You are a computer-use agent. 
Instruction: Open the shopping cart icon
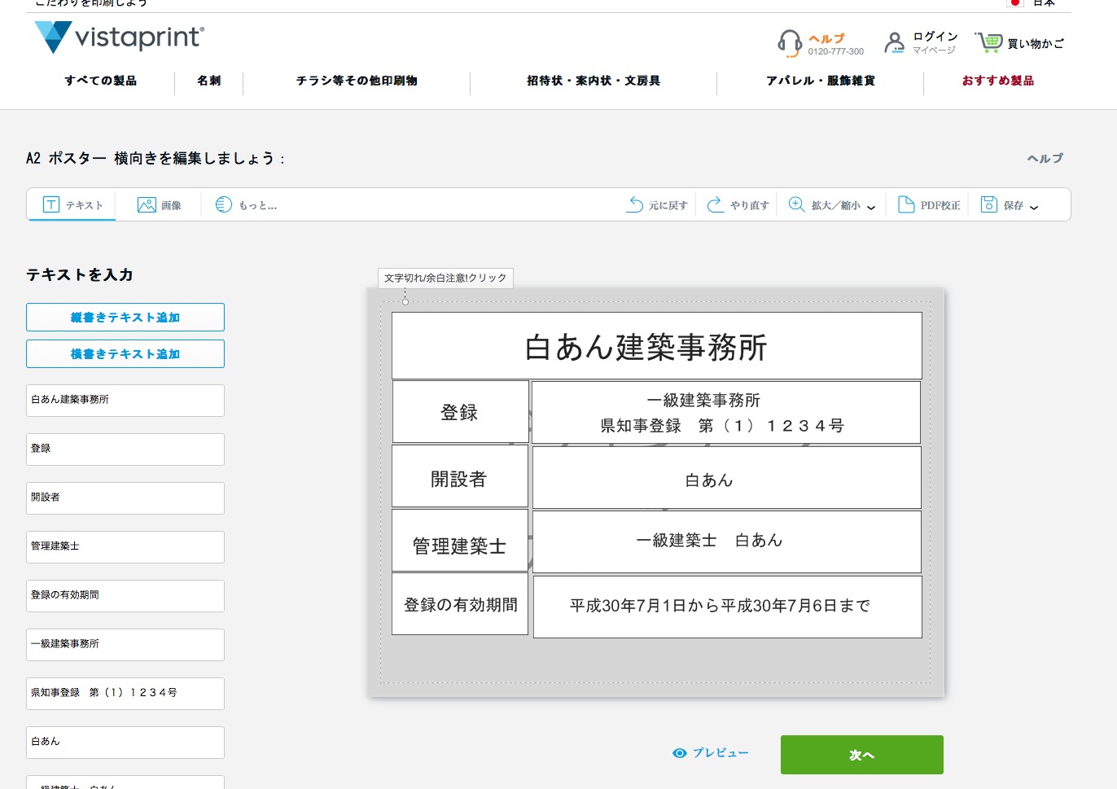[989, 42]
